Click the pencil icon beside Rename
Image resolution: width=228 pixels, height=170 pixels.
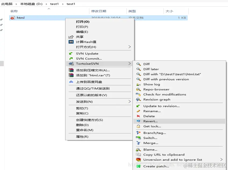(138, 111)
